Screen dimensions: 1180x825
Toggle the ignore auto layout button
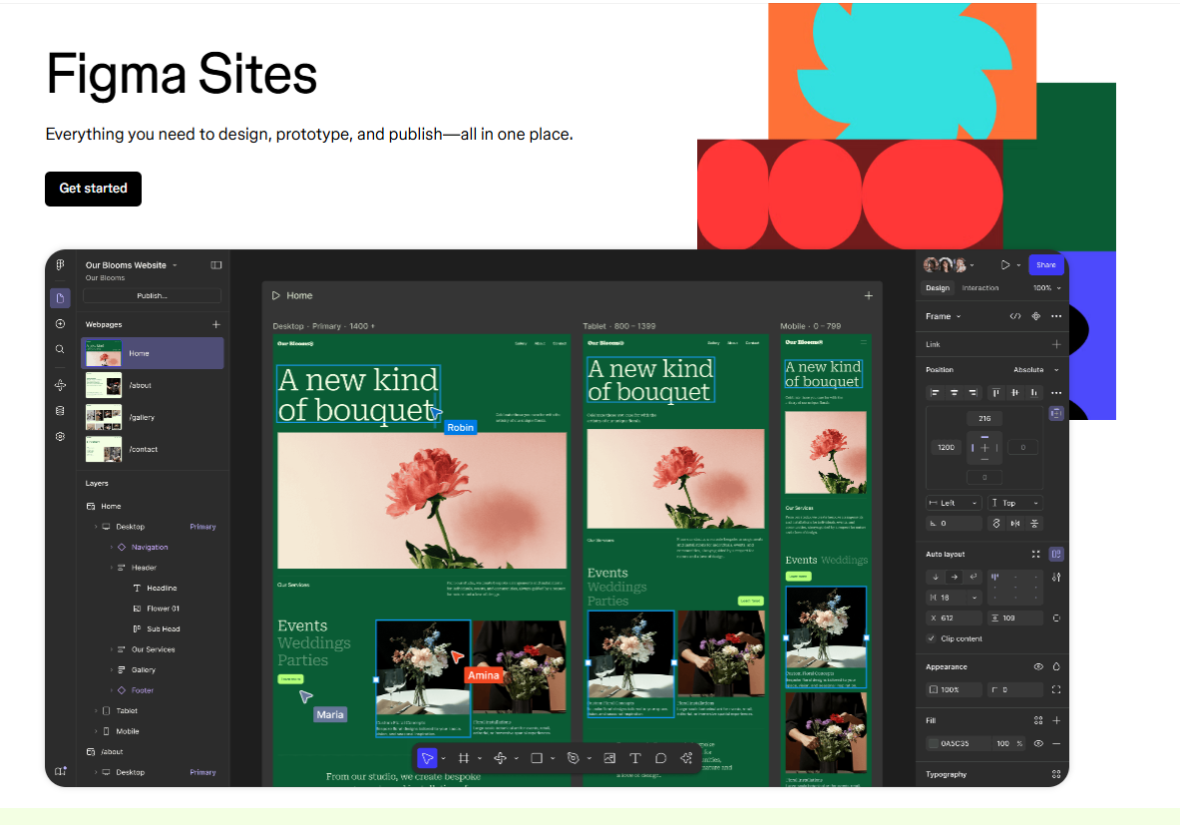(1056, 413)
